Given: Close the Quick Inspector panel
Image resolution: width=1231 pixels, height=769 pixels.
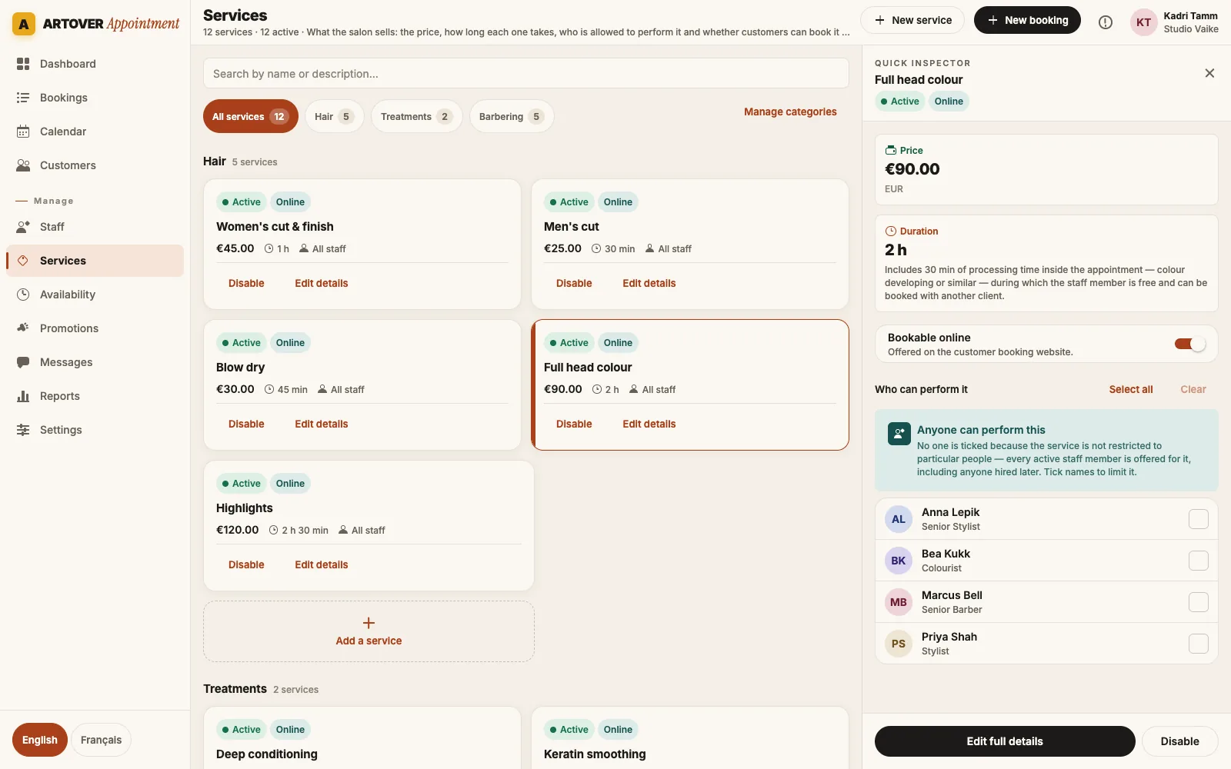Looking at the screenshot, I should pos(1209,73).
